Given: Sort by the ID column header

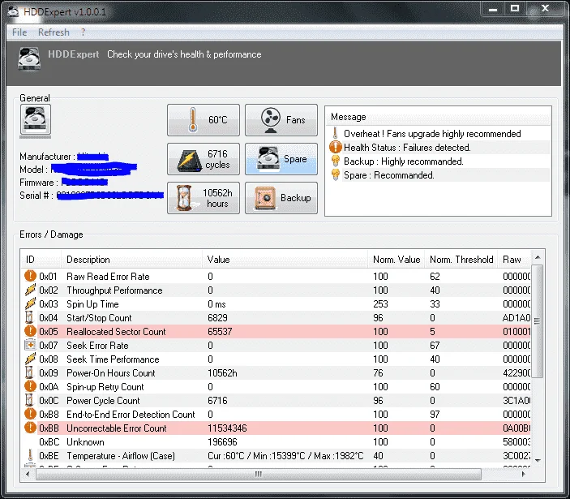Looking at the screenshot, I should click(x=41, y=260).
